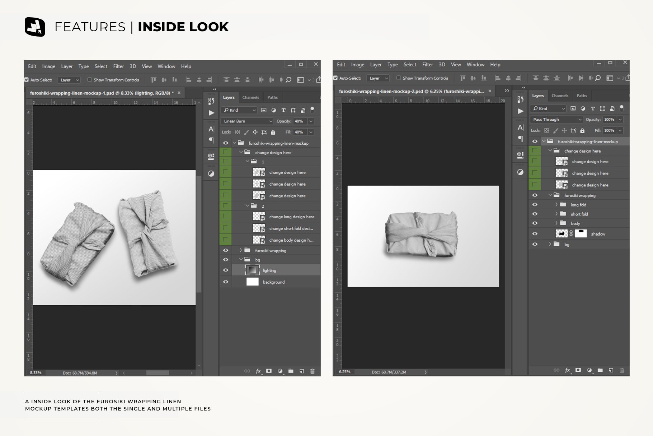
Task: Click the trash icon in the left Layers panel
Action: click(x=313, y=371)
